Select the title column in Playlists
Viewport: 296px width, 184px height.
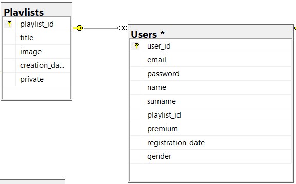[36, 38]
